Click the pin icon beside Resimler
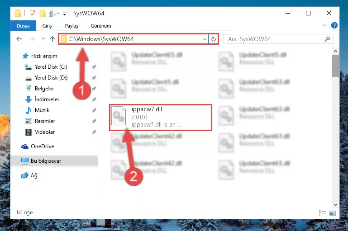Screen dimensions: 348x231 click(94, 121)
